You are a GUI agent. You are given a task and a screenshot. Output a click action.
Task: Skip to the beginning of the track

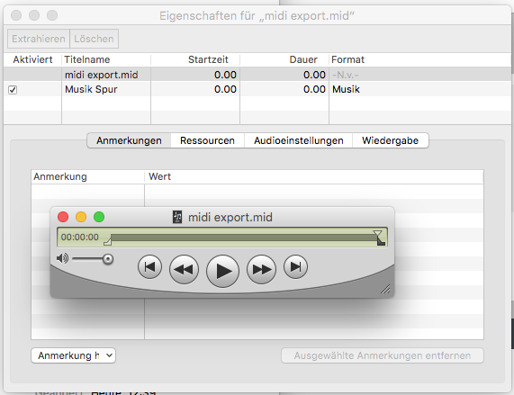[x=149, y=267]
